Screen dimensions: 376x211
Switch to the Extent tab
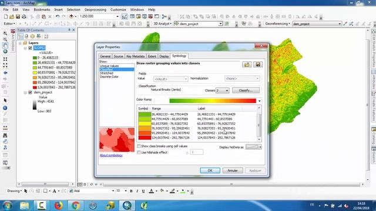pyautogui.click(x=152, y=56)
